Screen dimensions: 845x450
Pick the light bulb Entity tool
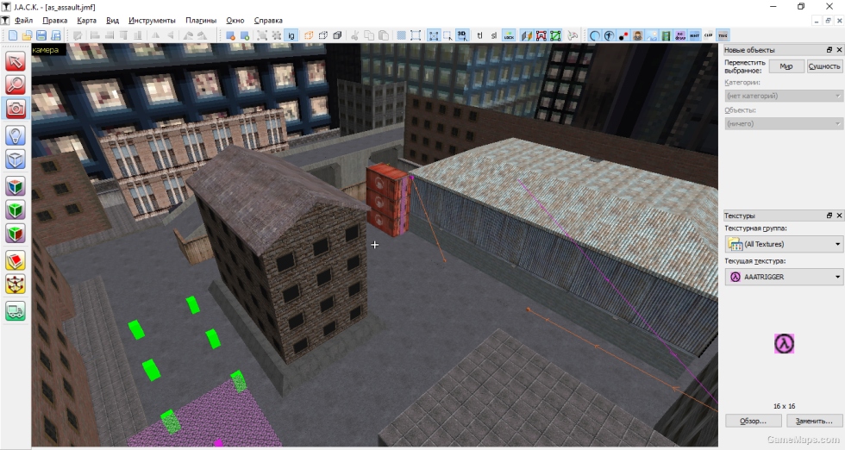pyautogui.click(x=16, y=135)
